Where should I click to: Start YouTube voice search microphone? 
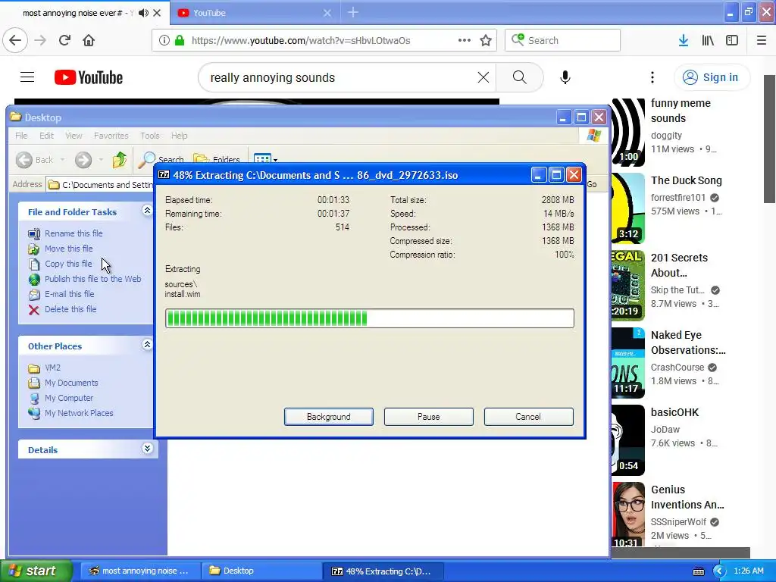coord(565,77)
